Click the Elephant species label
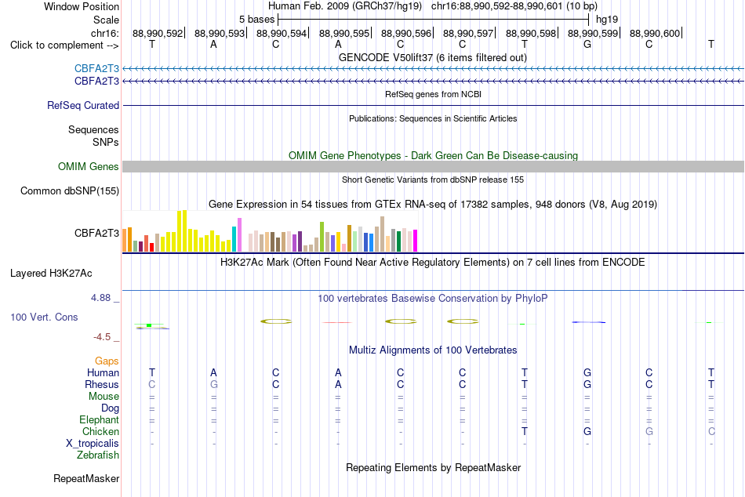The width and height of the screenshot is (745, 497). (x=100, y=420)
